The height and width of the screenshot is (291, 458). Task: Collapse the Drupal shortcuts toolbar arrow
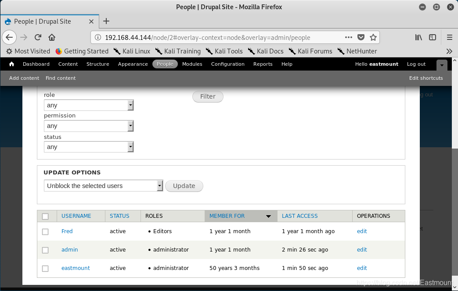coord(442,65)
